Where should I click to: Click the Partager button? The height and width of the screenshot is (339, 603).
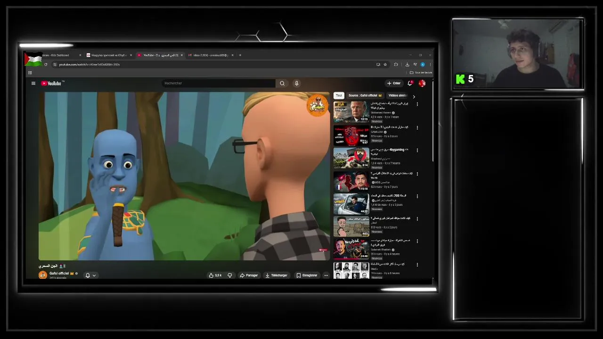(249, 275)
